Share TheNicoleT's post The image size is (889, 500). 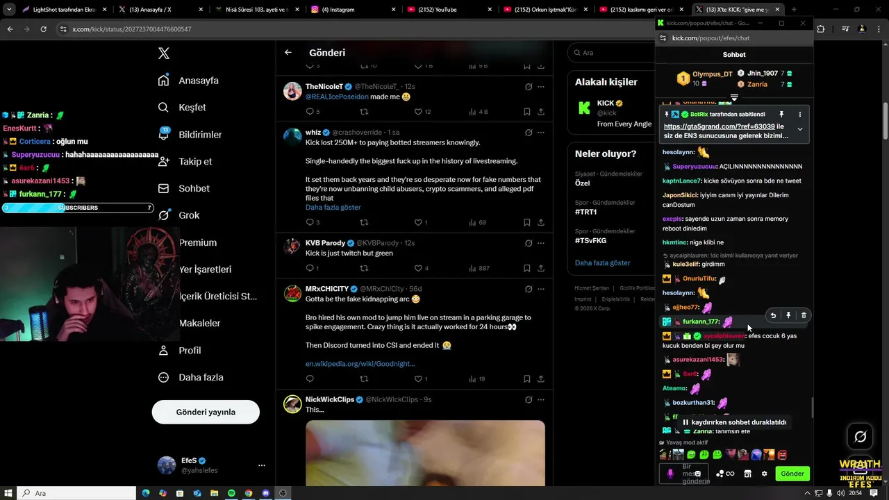click(x=540, y=112)
